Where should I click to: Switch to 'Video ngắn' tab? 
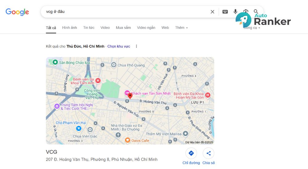tap(146, 28)
